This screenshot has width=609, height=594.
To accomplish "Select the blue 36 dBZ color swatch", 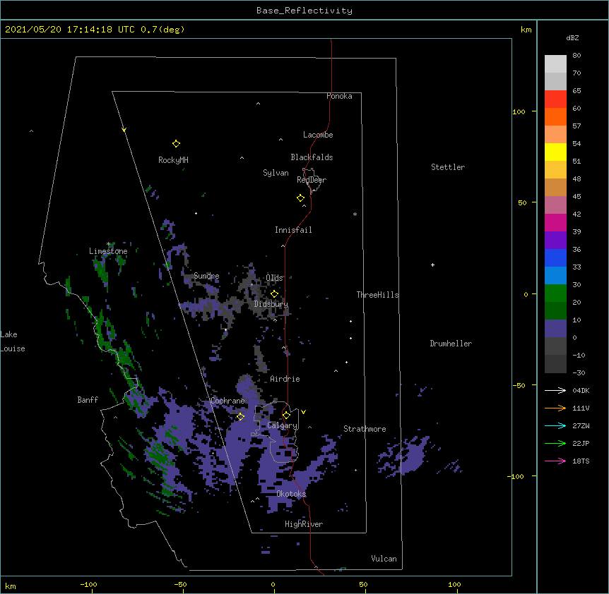I will (x=555, y=257).
